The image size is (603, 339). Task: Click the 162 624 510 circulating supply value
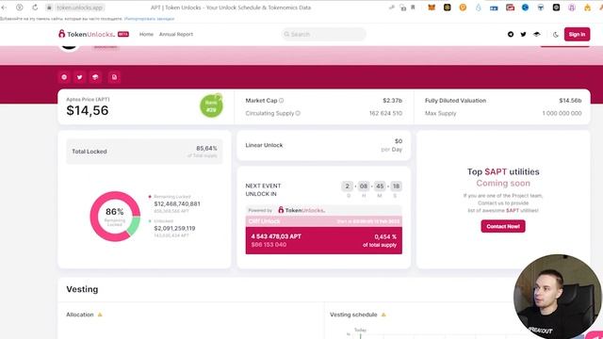(x=385, y=113)
